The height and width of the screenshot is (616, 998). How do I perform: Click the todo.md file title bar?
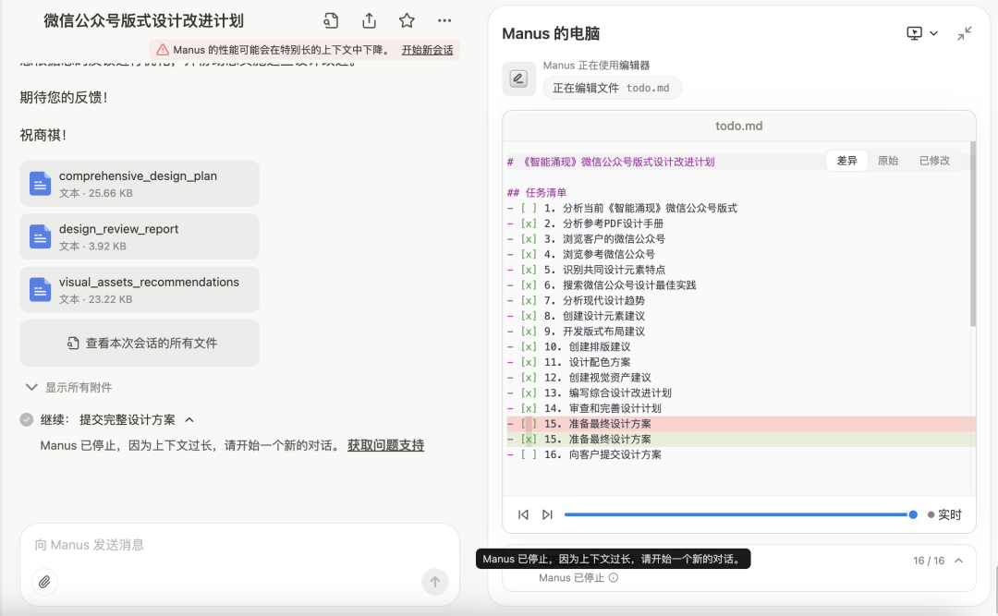coord(738,126)
